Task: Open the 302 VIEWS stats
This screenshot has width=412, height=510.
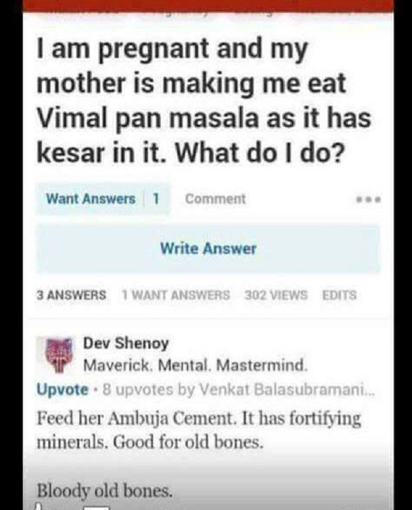Action: [276, 295]
